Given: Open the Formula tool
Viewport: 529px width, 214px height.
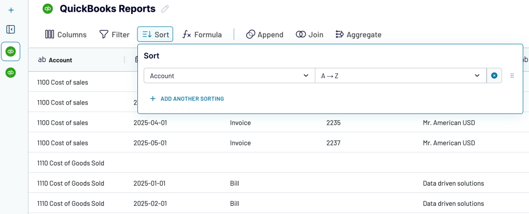Looking at the screenshot, I should pyautogui.click(x=202, y=35).
